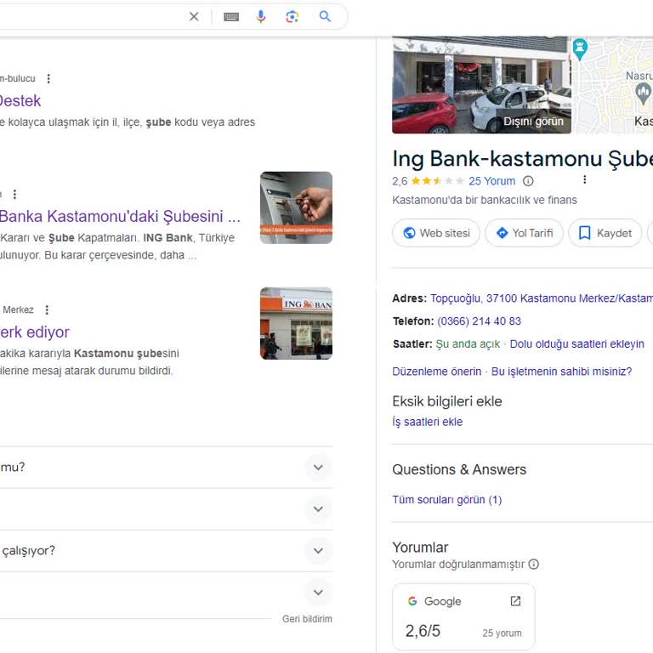Expand the question ending with 'çalışıyor?'
Viewport: 653px width, 653px height.
point(318,551)
